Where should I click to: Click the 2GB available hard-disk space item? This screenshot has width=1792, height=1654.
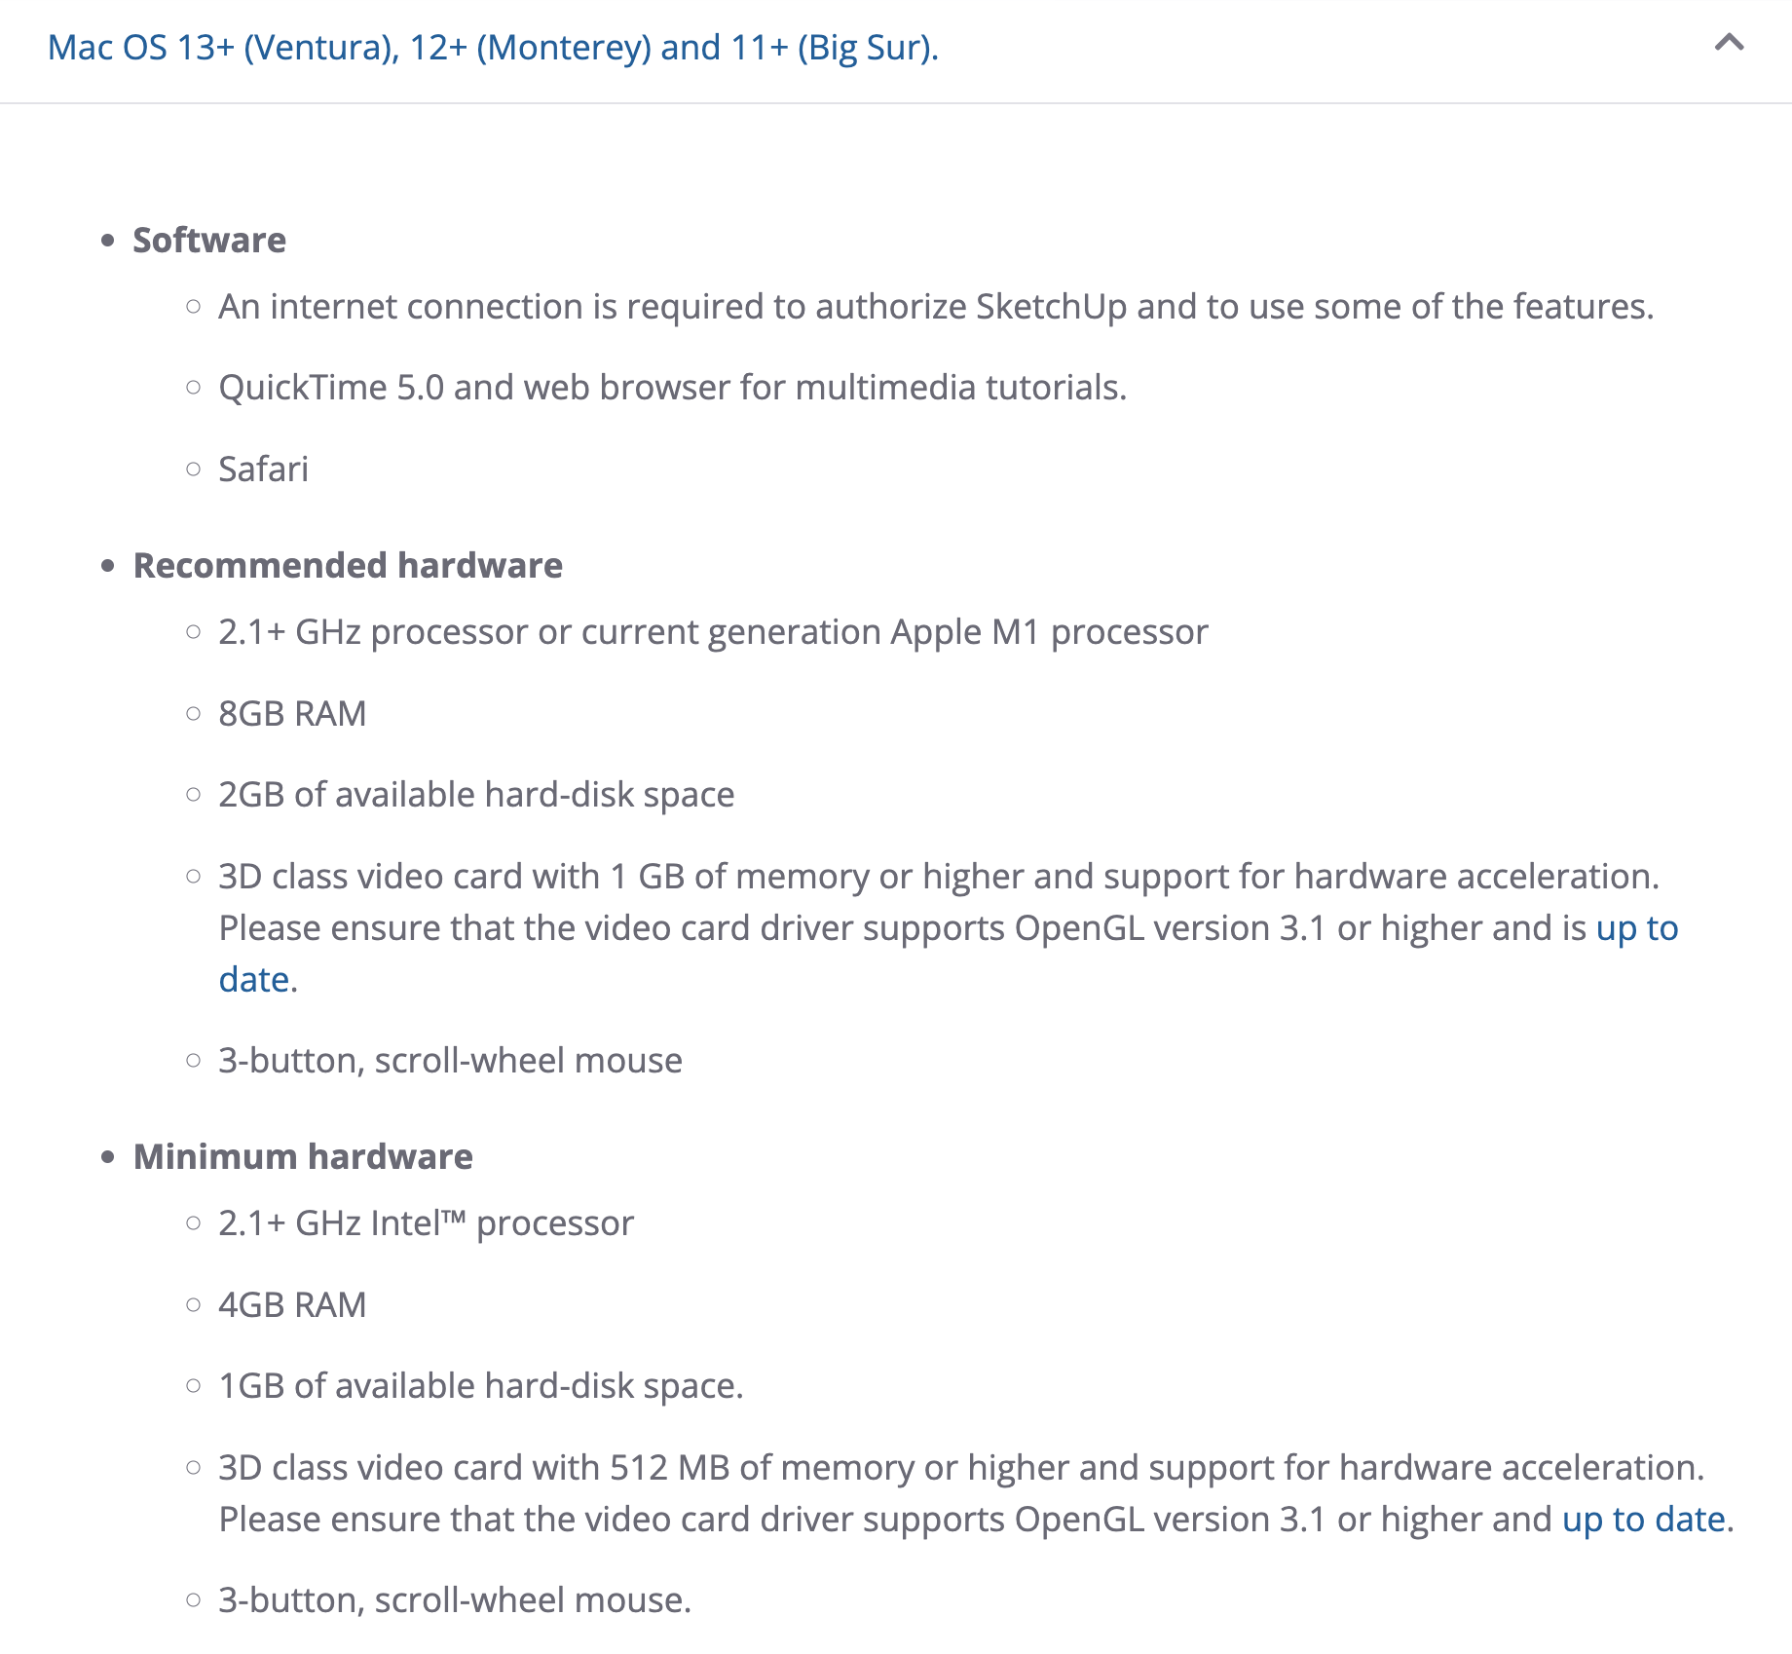point(476,795)
